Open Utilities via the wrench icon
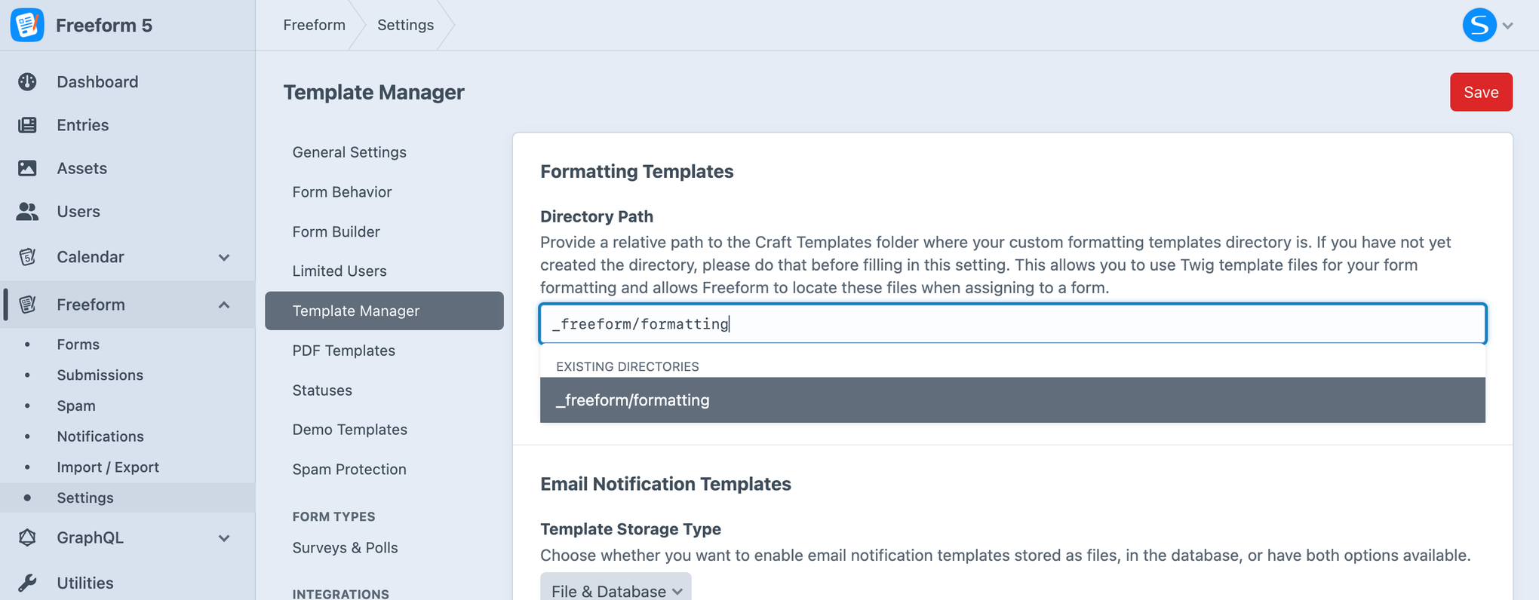The height and width of the screenshot is (600, 1539). pyautogui.click(x=27, y=582)
